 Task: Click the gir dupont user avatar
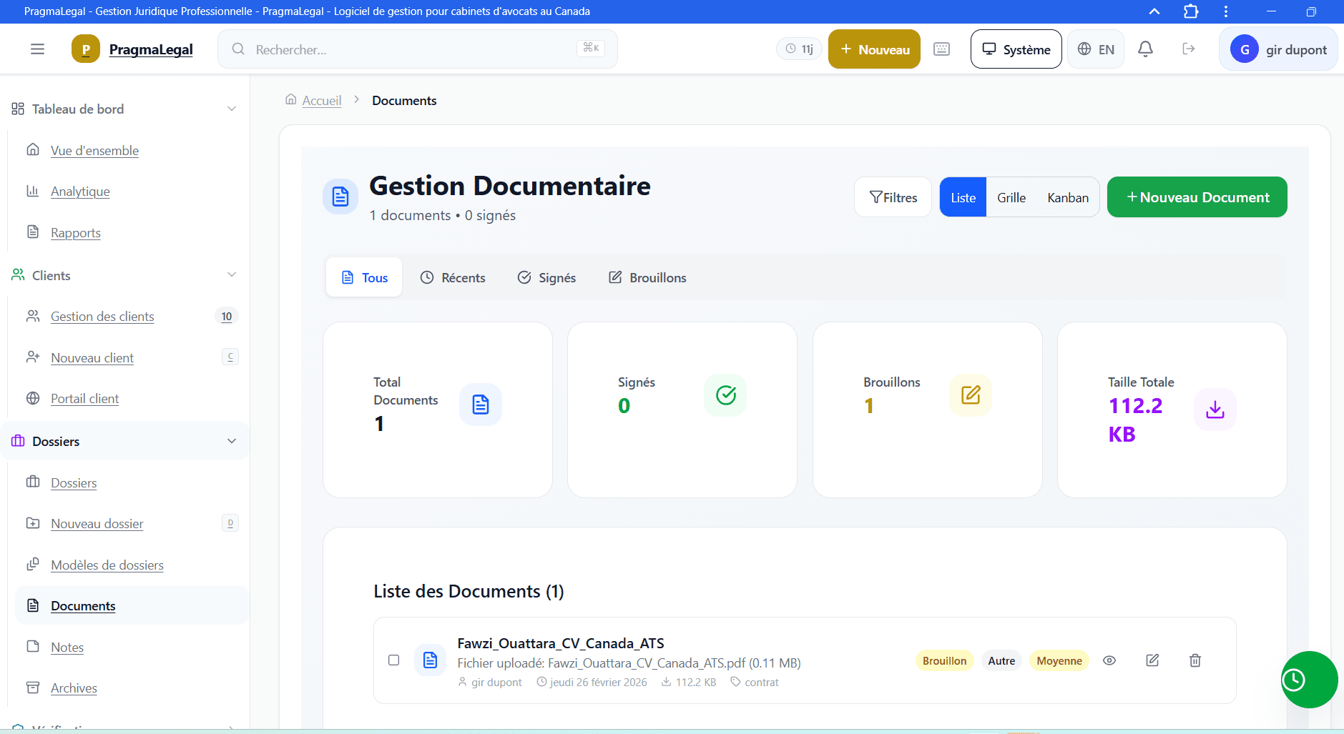click(x=1245, y=49)
